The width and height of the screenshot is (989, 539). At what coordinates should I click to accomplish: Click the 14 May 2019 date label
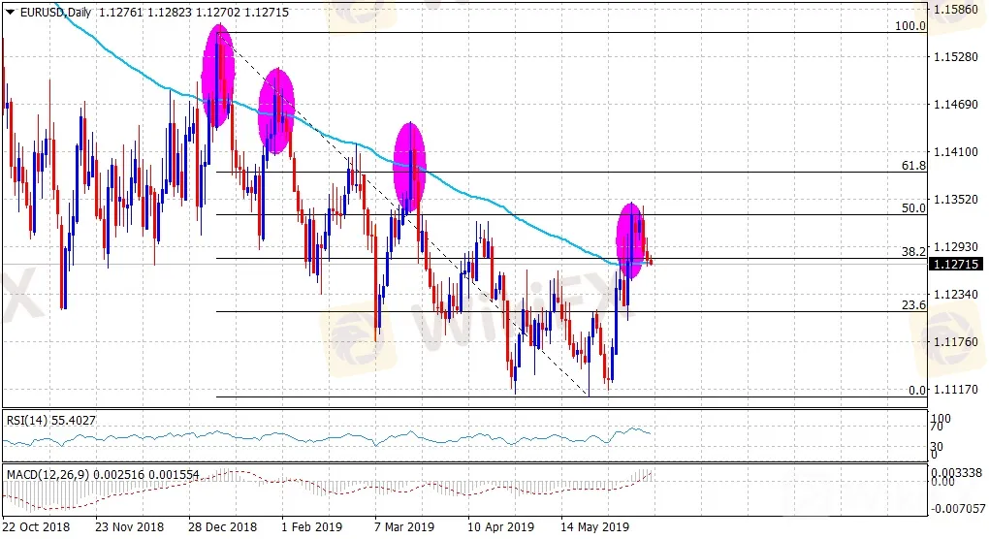click(588, 527)
